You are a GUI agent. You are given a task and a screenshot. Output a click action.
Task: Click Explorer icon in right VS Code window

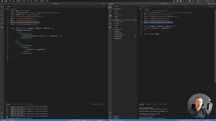[110, 7]
